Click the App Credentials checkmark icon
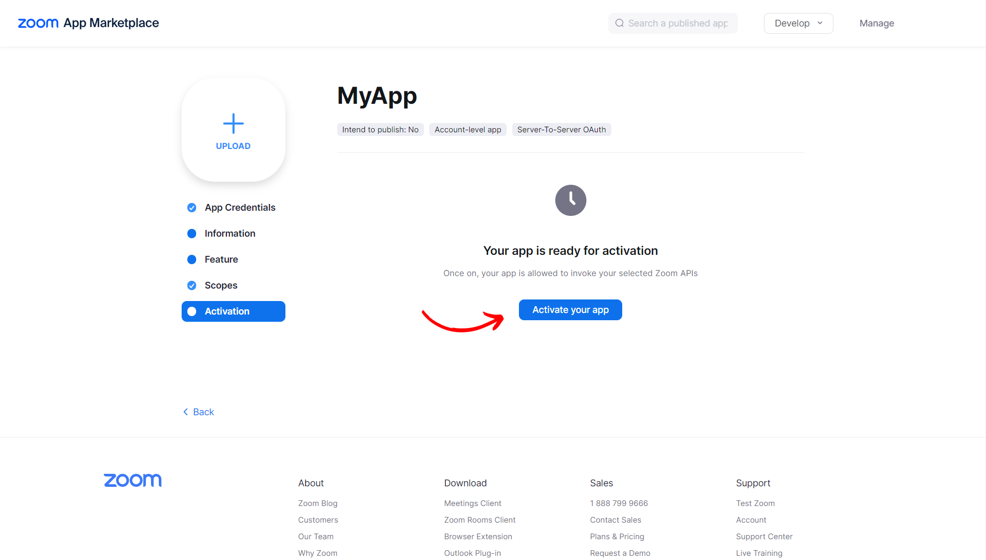This screenshot has width=986, height=560. pyautogui.click(x=191, y=208)
